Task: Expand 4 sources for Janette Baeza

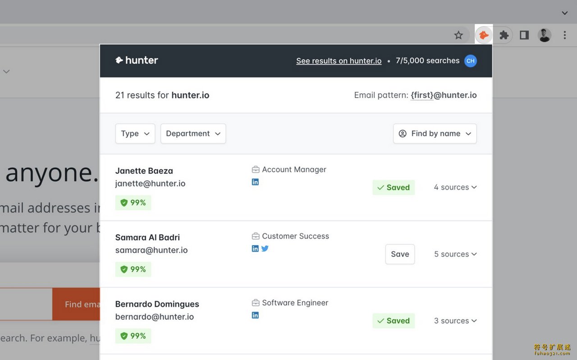Action: 455,187
